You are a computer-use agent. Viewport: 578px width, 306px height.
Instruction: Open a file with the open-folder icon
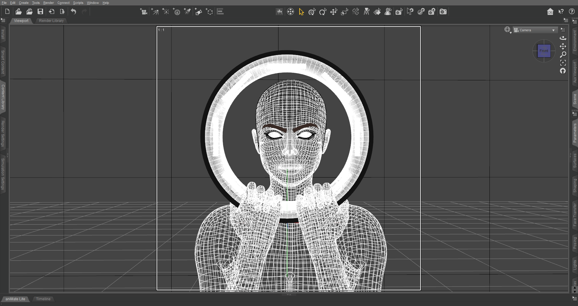tap(18, 12)
